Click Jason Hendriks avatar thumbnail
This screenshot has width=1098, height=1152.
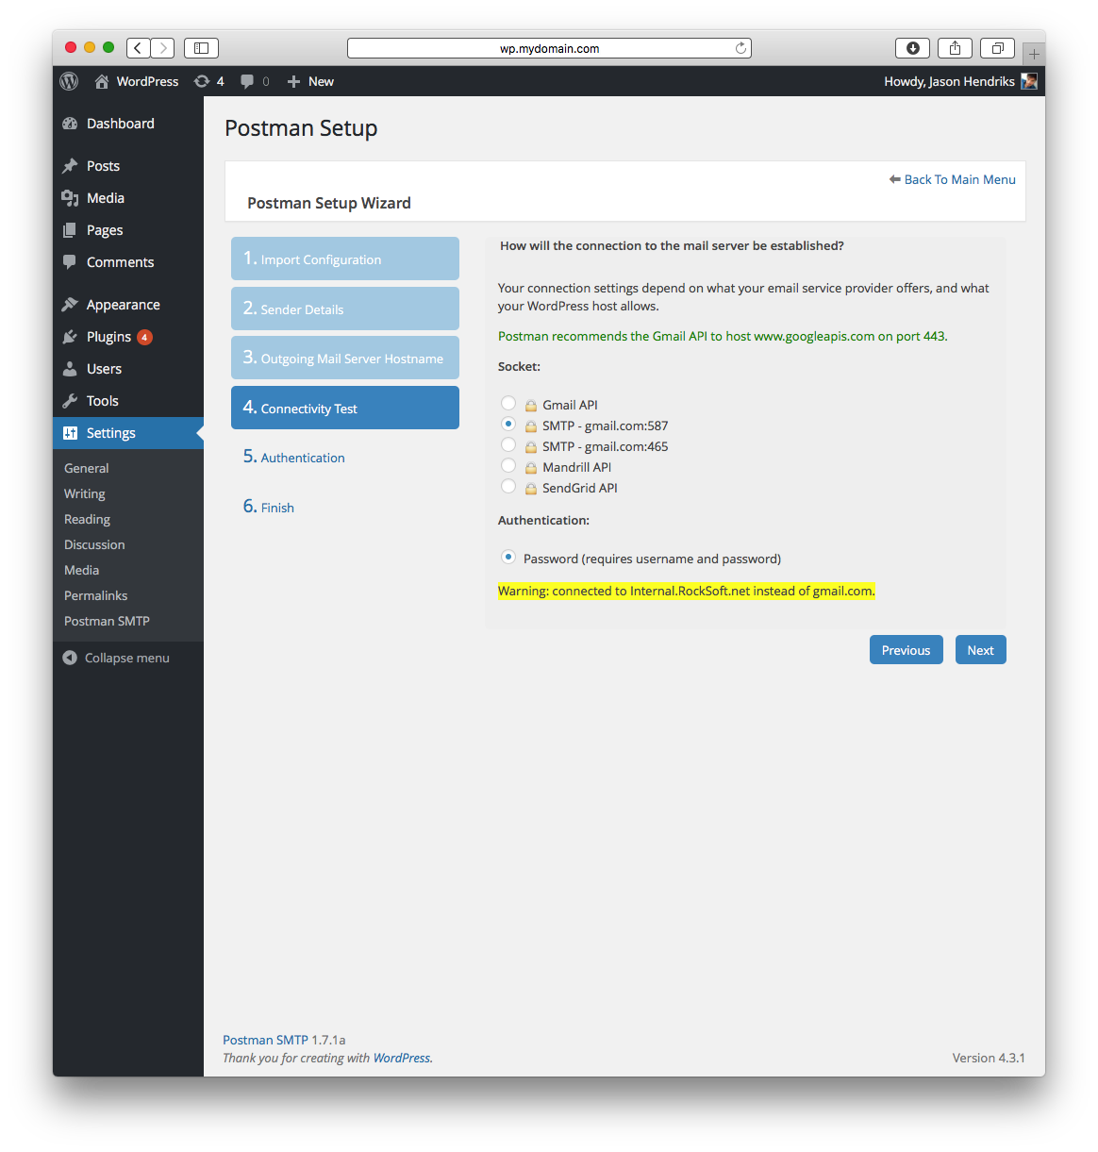click(1029, 81)
